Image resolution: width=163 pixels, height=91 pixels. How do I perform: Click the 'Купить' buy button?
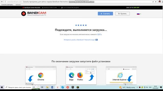[x=123, y=14]
